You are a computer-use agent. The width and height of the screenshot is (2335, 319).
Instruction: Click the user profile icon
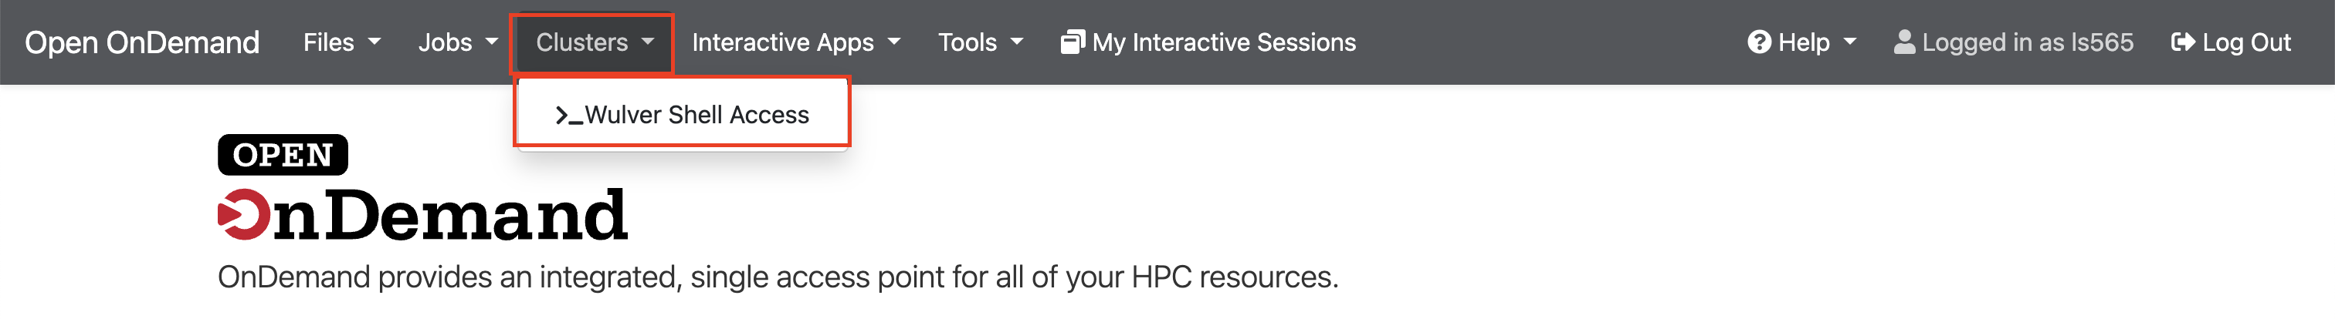tap(1904, 42)
